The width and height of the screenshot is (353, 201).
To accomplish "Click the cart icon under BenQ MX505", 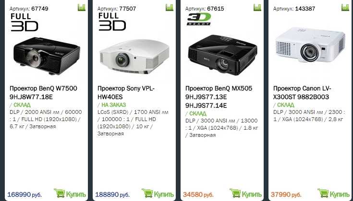I will coord(235,193).
